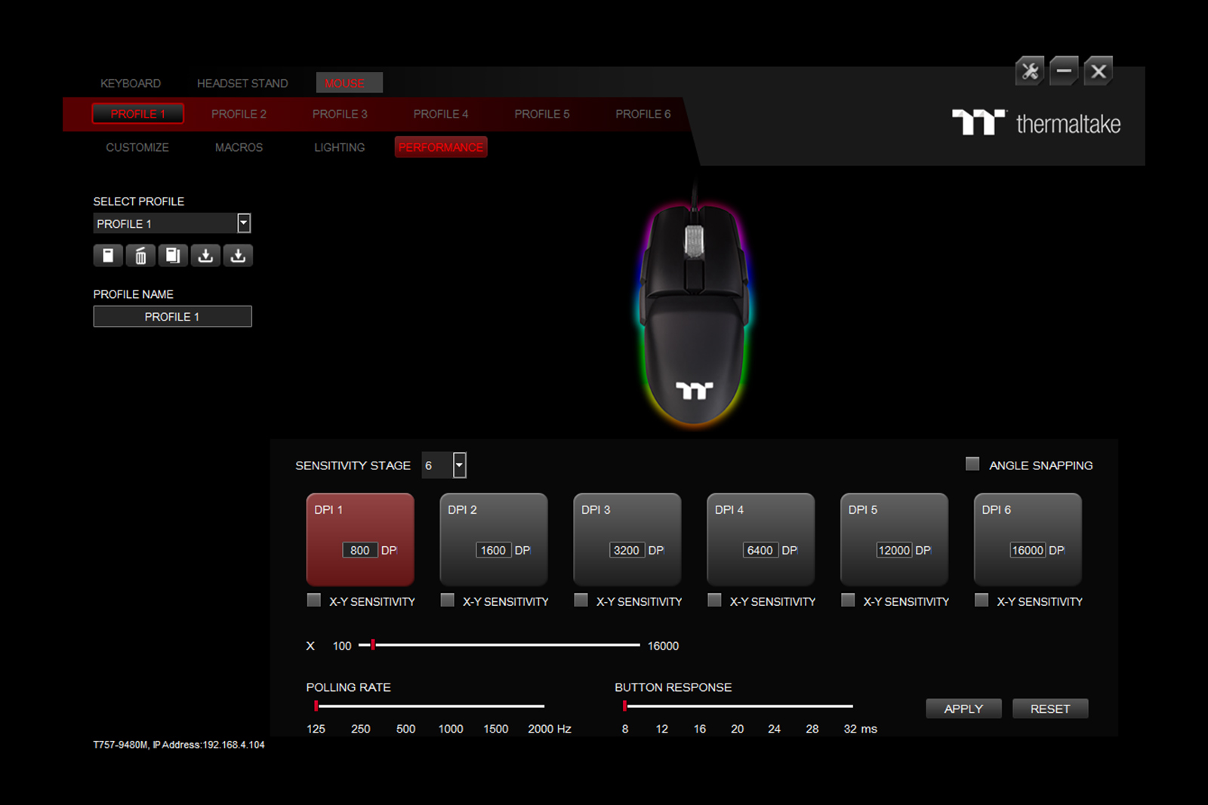Switch to the Keyboard device tab
Screen dimensions: 1208x805
coord(131,83)
